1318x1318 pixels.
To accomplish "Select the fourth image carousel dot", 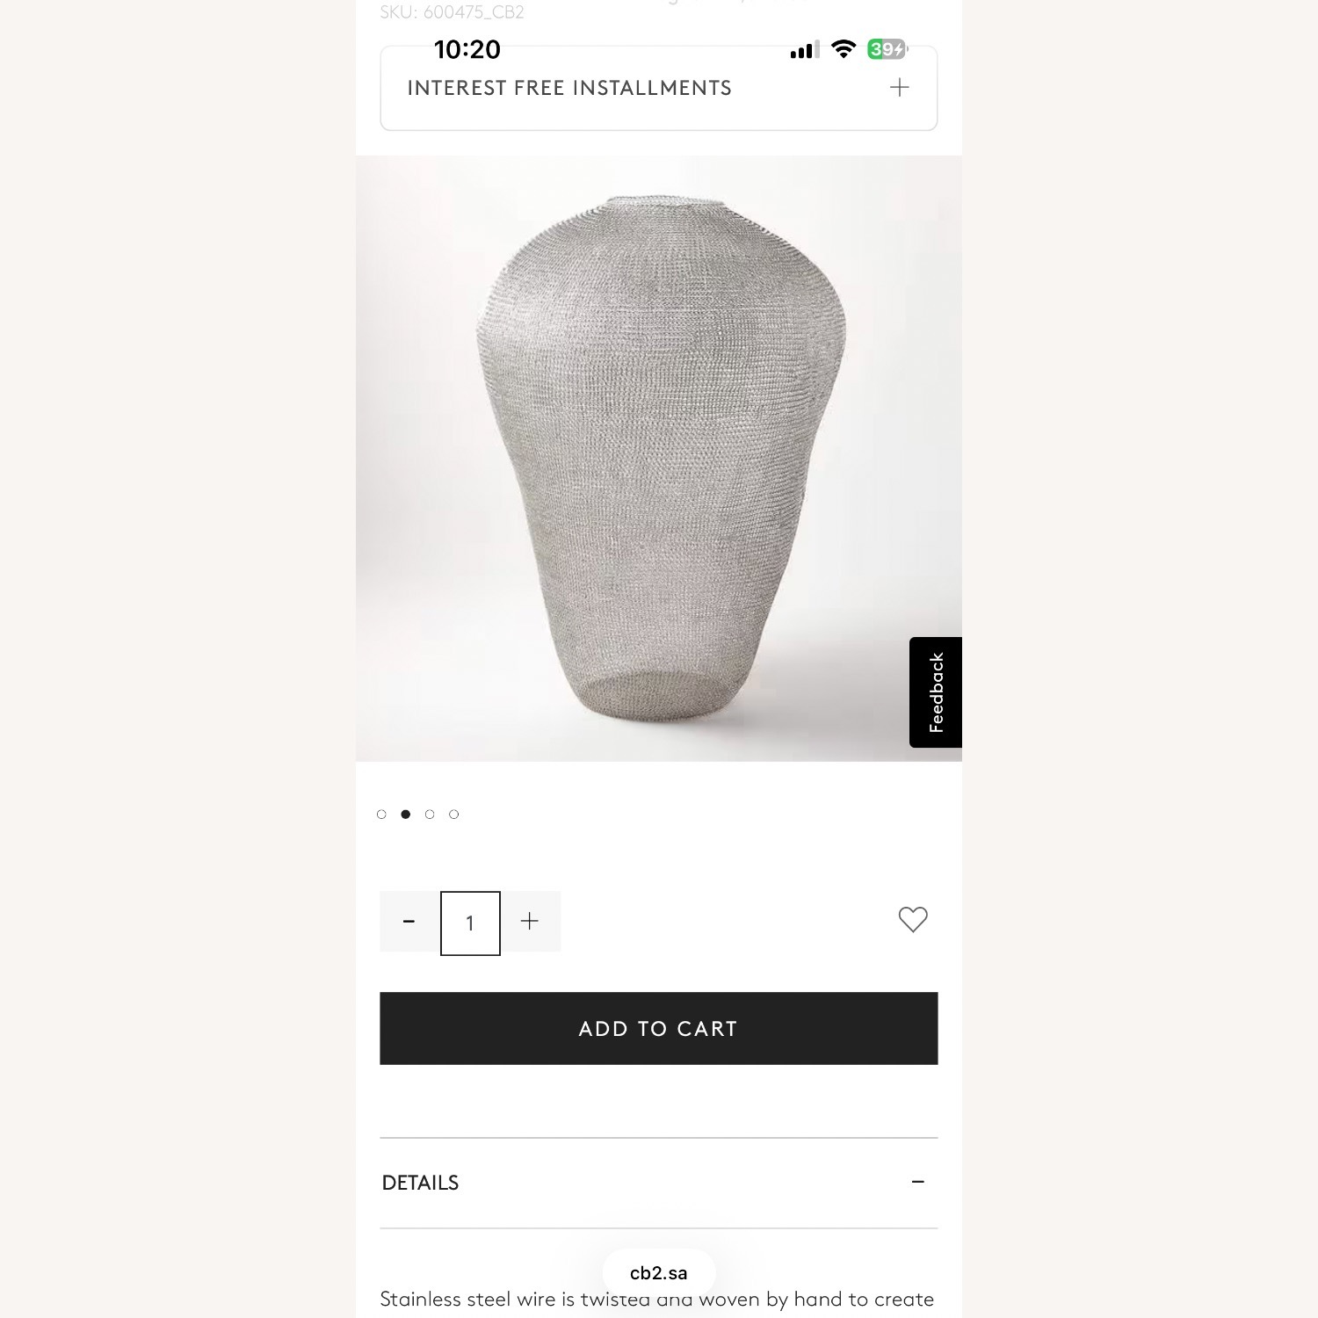I will click(x=453, y=815).
